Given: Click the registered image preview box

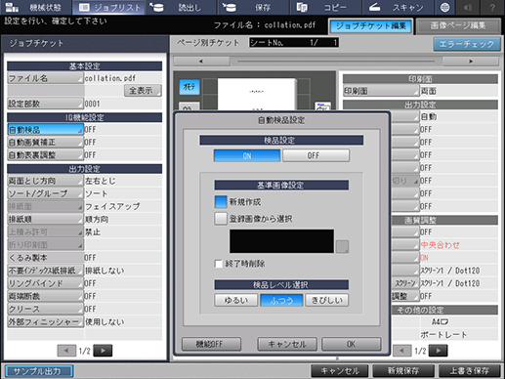Looking at the screenshot, I should (281, 241).
